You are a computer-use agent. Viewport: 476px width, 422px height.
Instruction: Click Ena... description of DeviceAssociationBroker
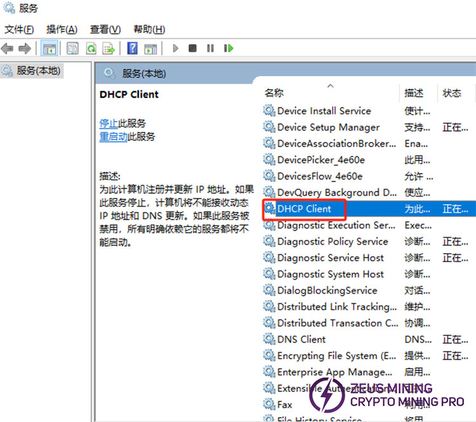tap(416, 143)
